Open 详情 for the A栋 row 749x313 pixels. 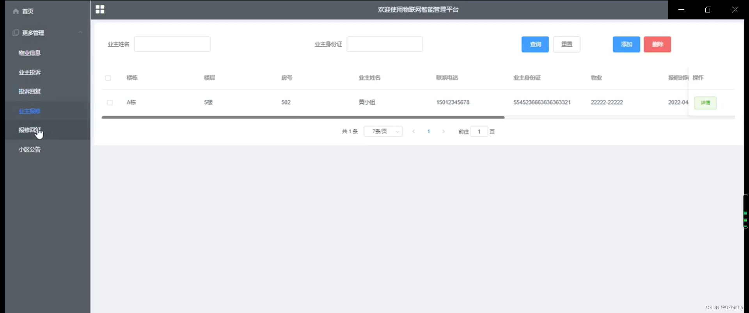705,103
